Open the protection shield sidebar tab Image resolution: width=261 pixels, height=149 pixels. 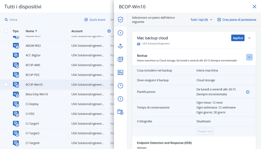click(x=120, y=20)
